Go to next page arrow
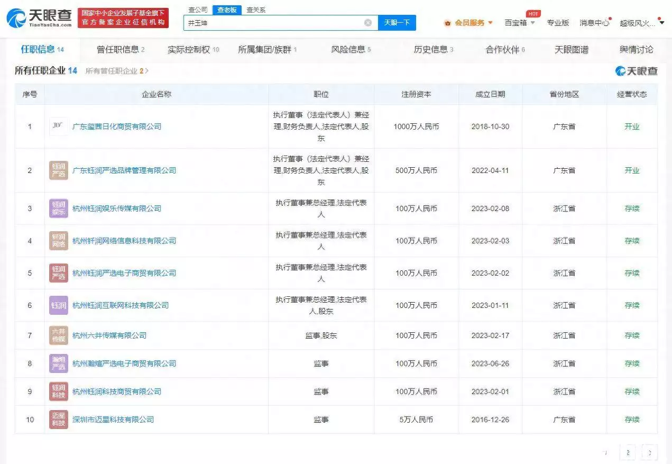The height and width of the screenshot is (464, 672). pyautogui.click(x=650, y=452)
